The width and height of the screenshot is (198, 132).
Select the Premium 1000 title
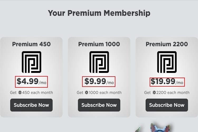99,44
